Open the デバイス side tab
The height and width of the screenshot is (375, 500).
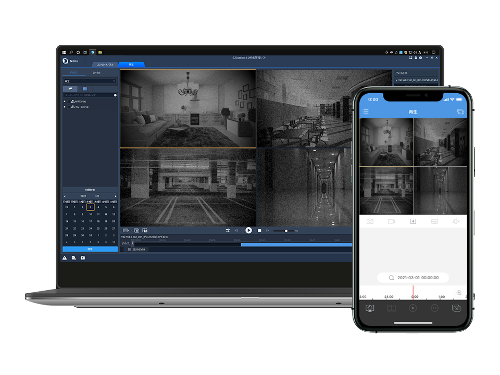[73, 73]
